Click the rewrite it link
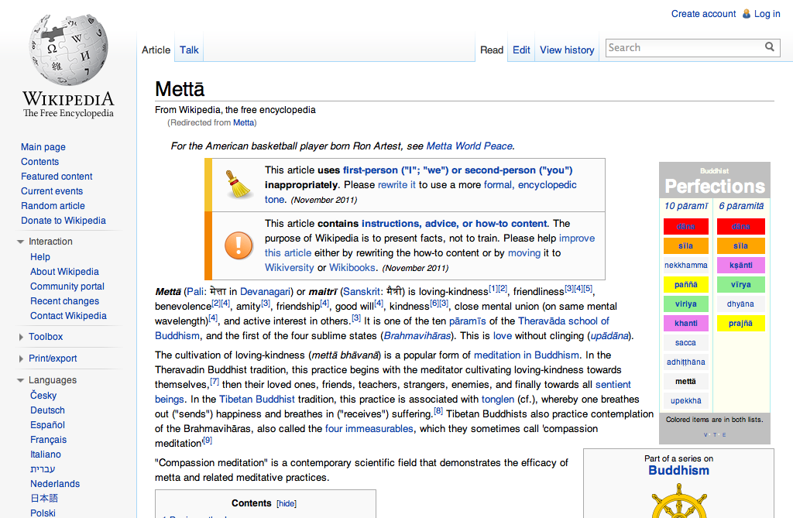Image resolution: width=793 pixels, height=518 pixels. [x=396, y=185]
